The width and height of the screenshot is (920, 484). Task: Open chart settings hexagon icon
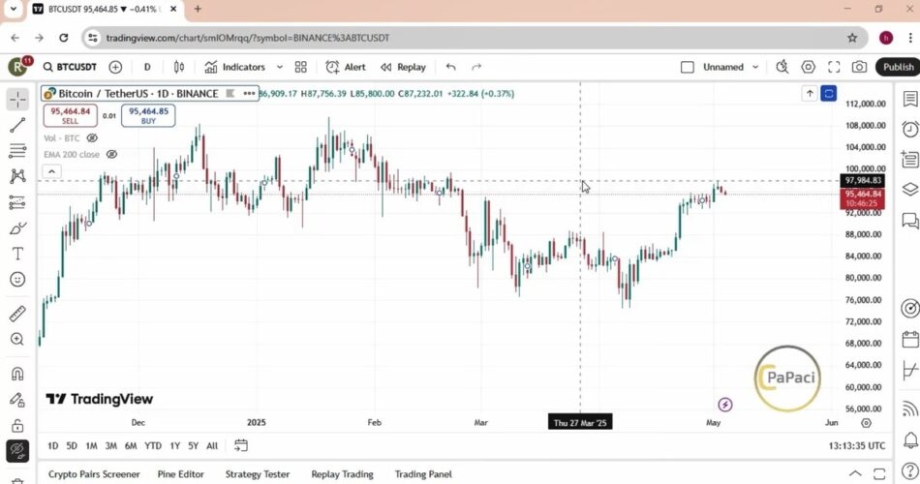809,67
